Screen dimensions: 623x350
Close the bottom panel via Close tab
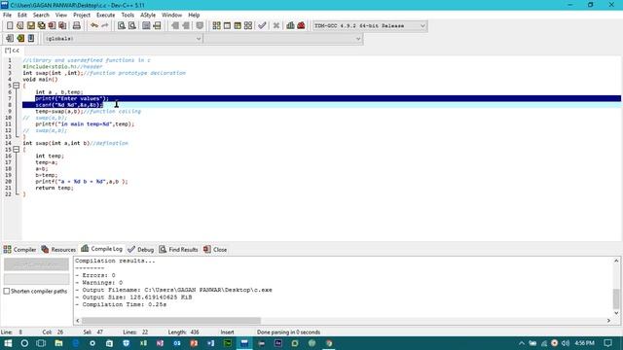215,250
